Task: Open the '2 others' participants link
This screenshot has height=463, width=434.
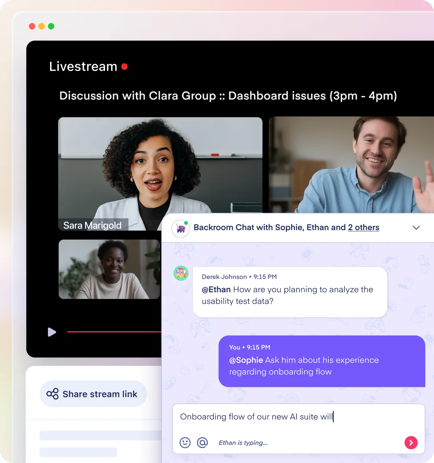Action: [364, 227]
